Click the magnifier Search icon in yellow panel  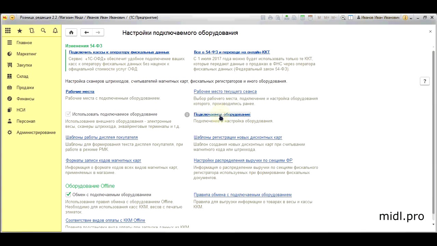tap(43, 31)
